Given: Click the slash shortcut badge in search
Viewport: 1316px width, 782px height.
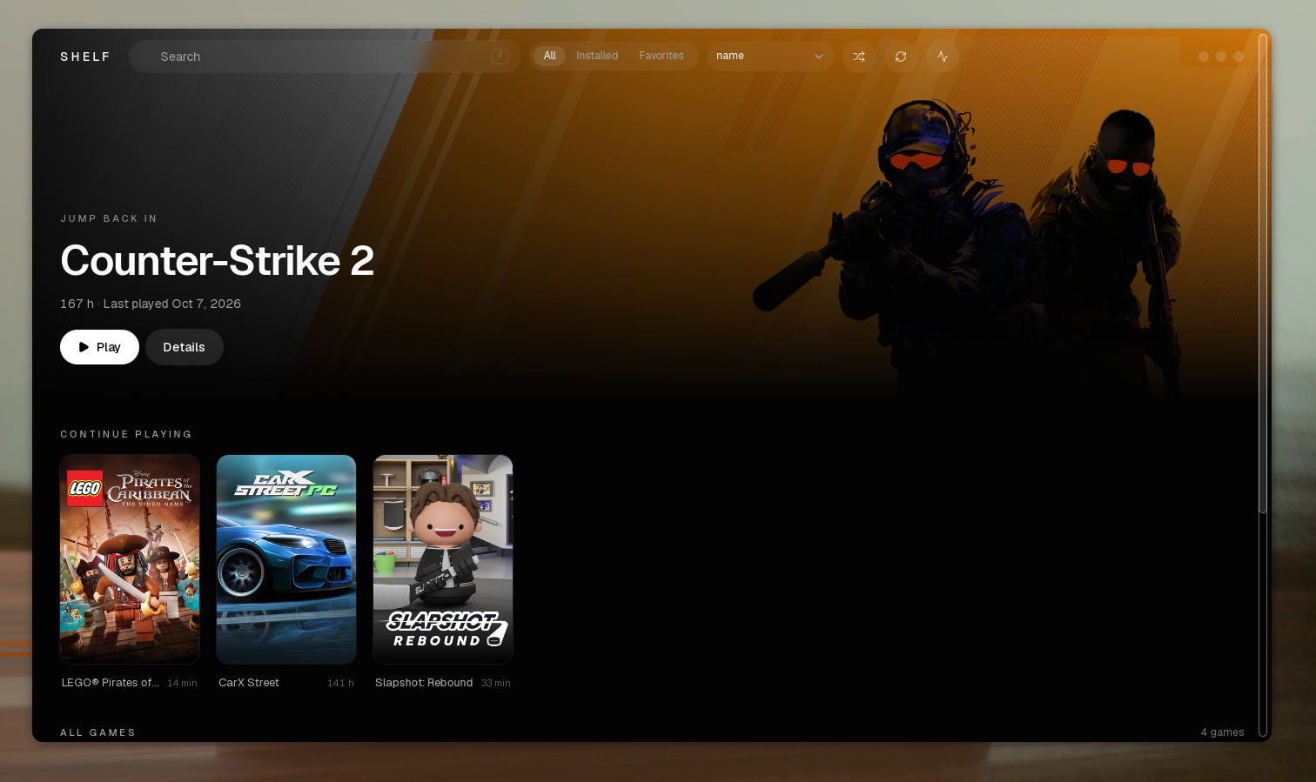Looking at the screenshot, I should pyautogui.click(x=500, y=57).
